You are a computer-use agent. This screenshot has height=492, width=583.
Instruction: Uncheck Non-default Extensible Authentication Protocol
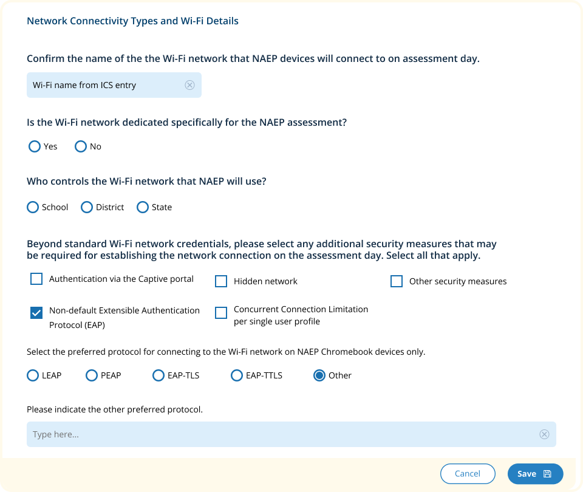pos(36,313)
